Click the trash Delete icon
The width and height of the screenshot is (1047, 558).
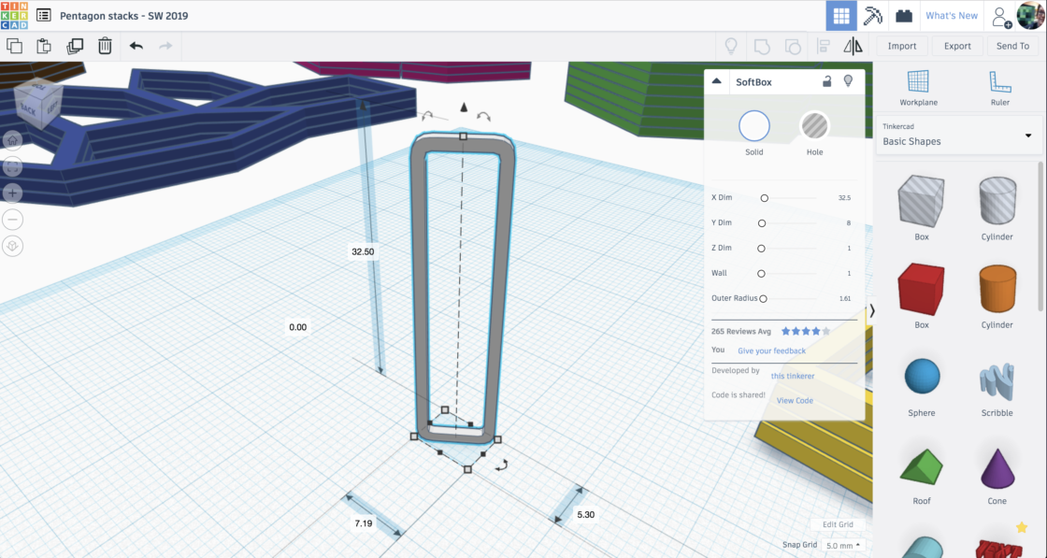[x=106, y=46]
